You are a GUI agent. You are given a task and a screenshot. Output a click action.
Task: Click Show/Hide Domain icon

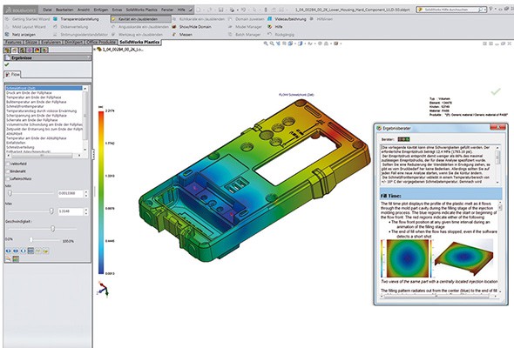174,26
